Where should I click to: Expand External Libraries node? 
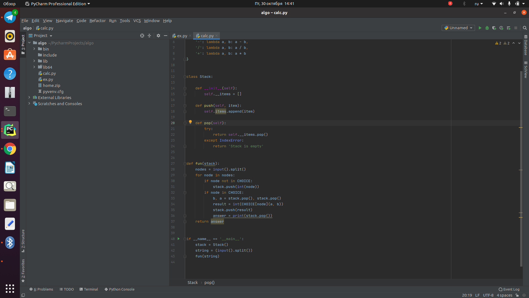coord(29,97)
